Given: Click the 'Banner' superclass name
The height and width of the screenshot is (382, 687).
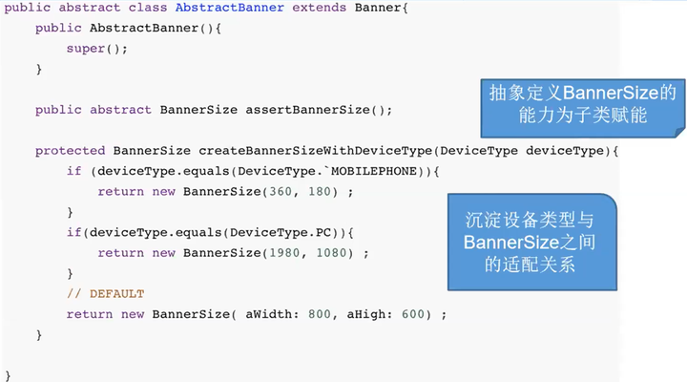Looking at the screenshot, I should (378, 8).
